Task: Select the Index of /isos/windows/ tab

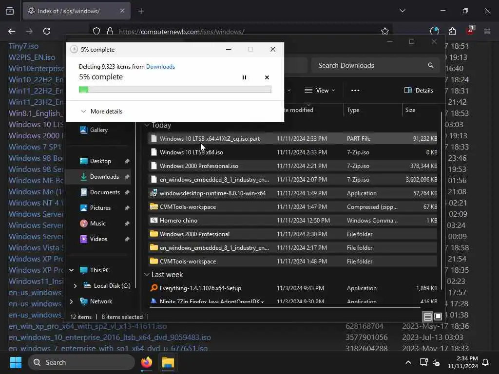Action: tap(77, 11)
